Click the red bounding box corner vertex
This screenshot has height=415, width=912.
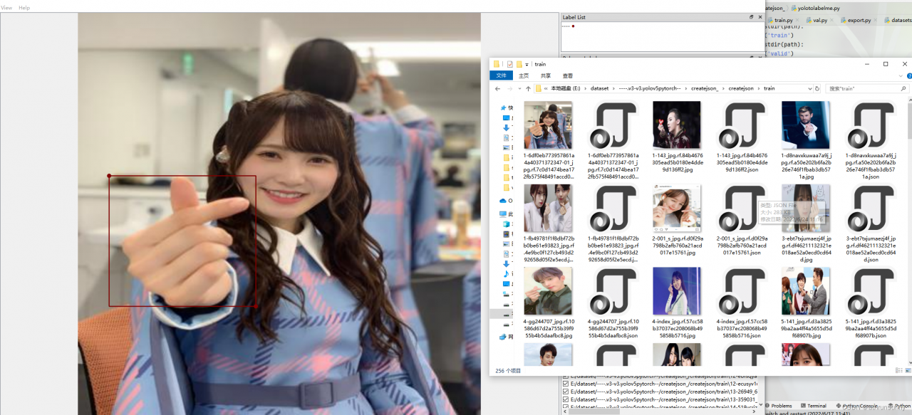(x=109, y=176)
